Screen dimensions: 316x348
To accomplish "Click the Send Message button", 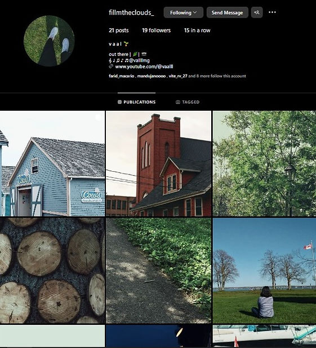I will point(227,12).
